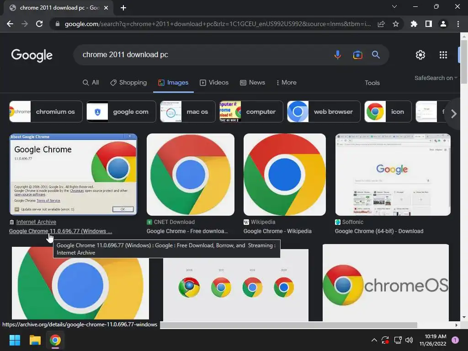Click the vertical page scrollbar thumb

click(464, 62)
